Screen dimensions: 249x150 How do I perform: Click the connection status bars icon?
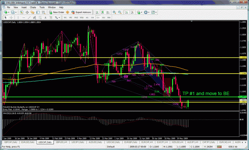point(219,147)
